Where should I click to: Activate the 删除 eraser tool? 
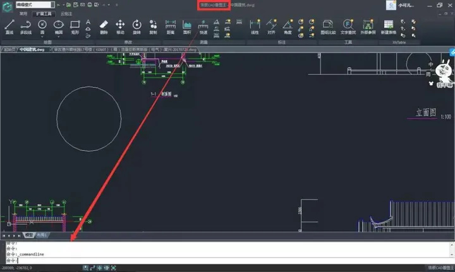pos(104,27)
